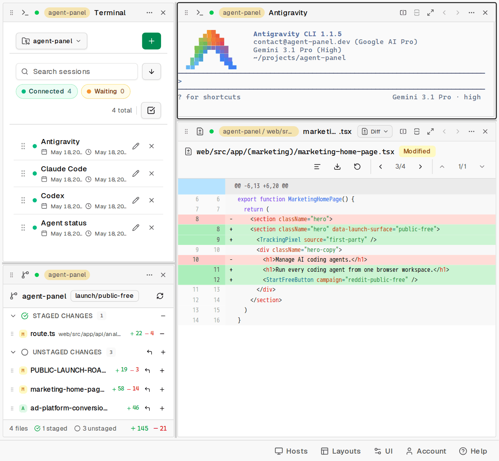
Task: Rename the Antigravity session with pencil icon
Action: 136,146
